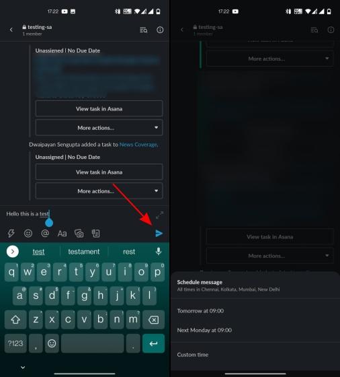
Task: Tap the dimmed lower 'More actions...' on right screen
Action: point(270,256)
